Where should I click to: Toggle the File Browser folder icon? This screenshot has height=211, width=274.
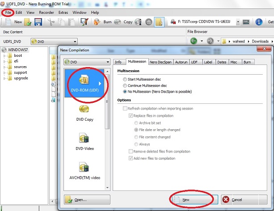(159, 22)
